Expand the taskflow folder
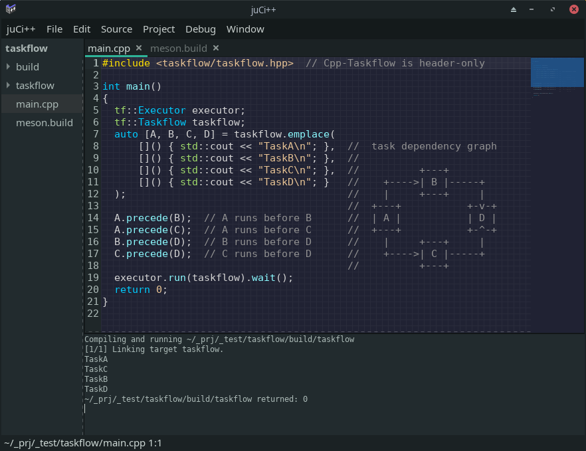The width and height of the screenshot is (586, 451). coord(8,85)
